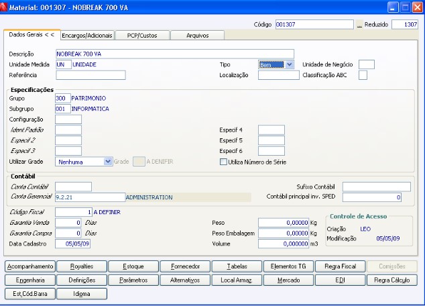
Task: Open the Tipo dropdown
Action: (290, 64)
